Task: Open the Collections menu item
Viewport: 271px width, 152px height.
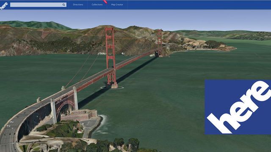Action: pyautogui.click(x=97, y=5)
